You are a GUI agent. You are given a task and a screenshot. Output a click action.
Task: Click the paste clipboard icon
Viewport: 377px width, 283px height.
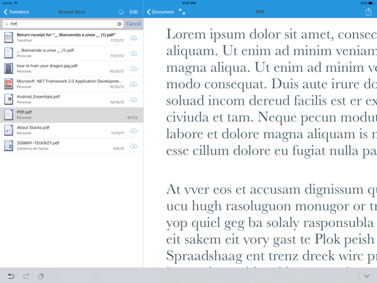click(x=41, y=276)
